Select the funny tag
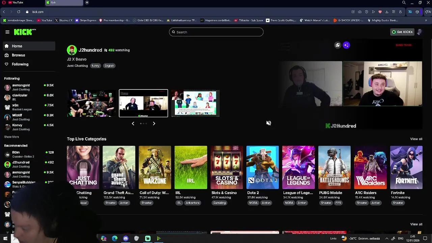 pos(96,66)
